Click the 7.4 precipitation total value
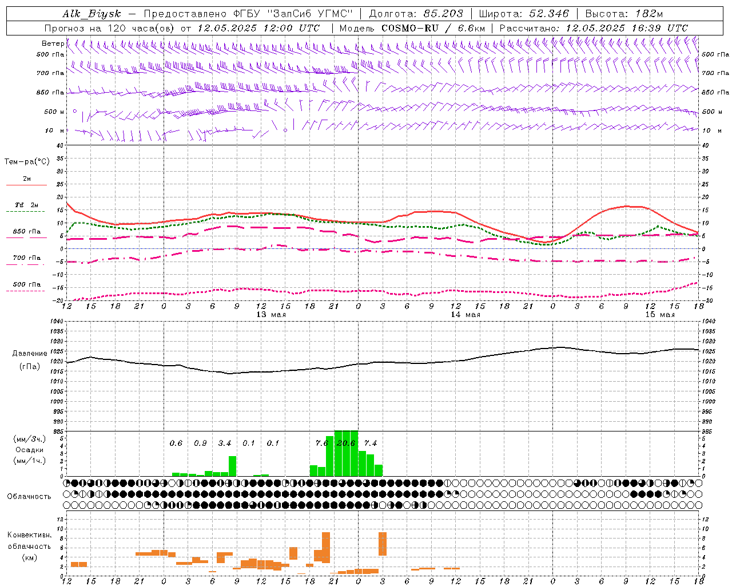This screenshot has width=732, height=586. [371, 444]
